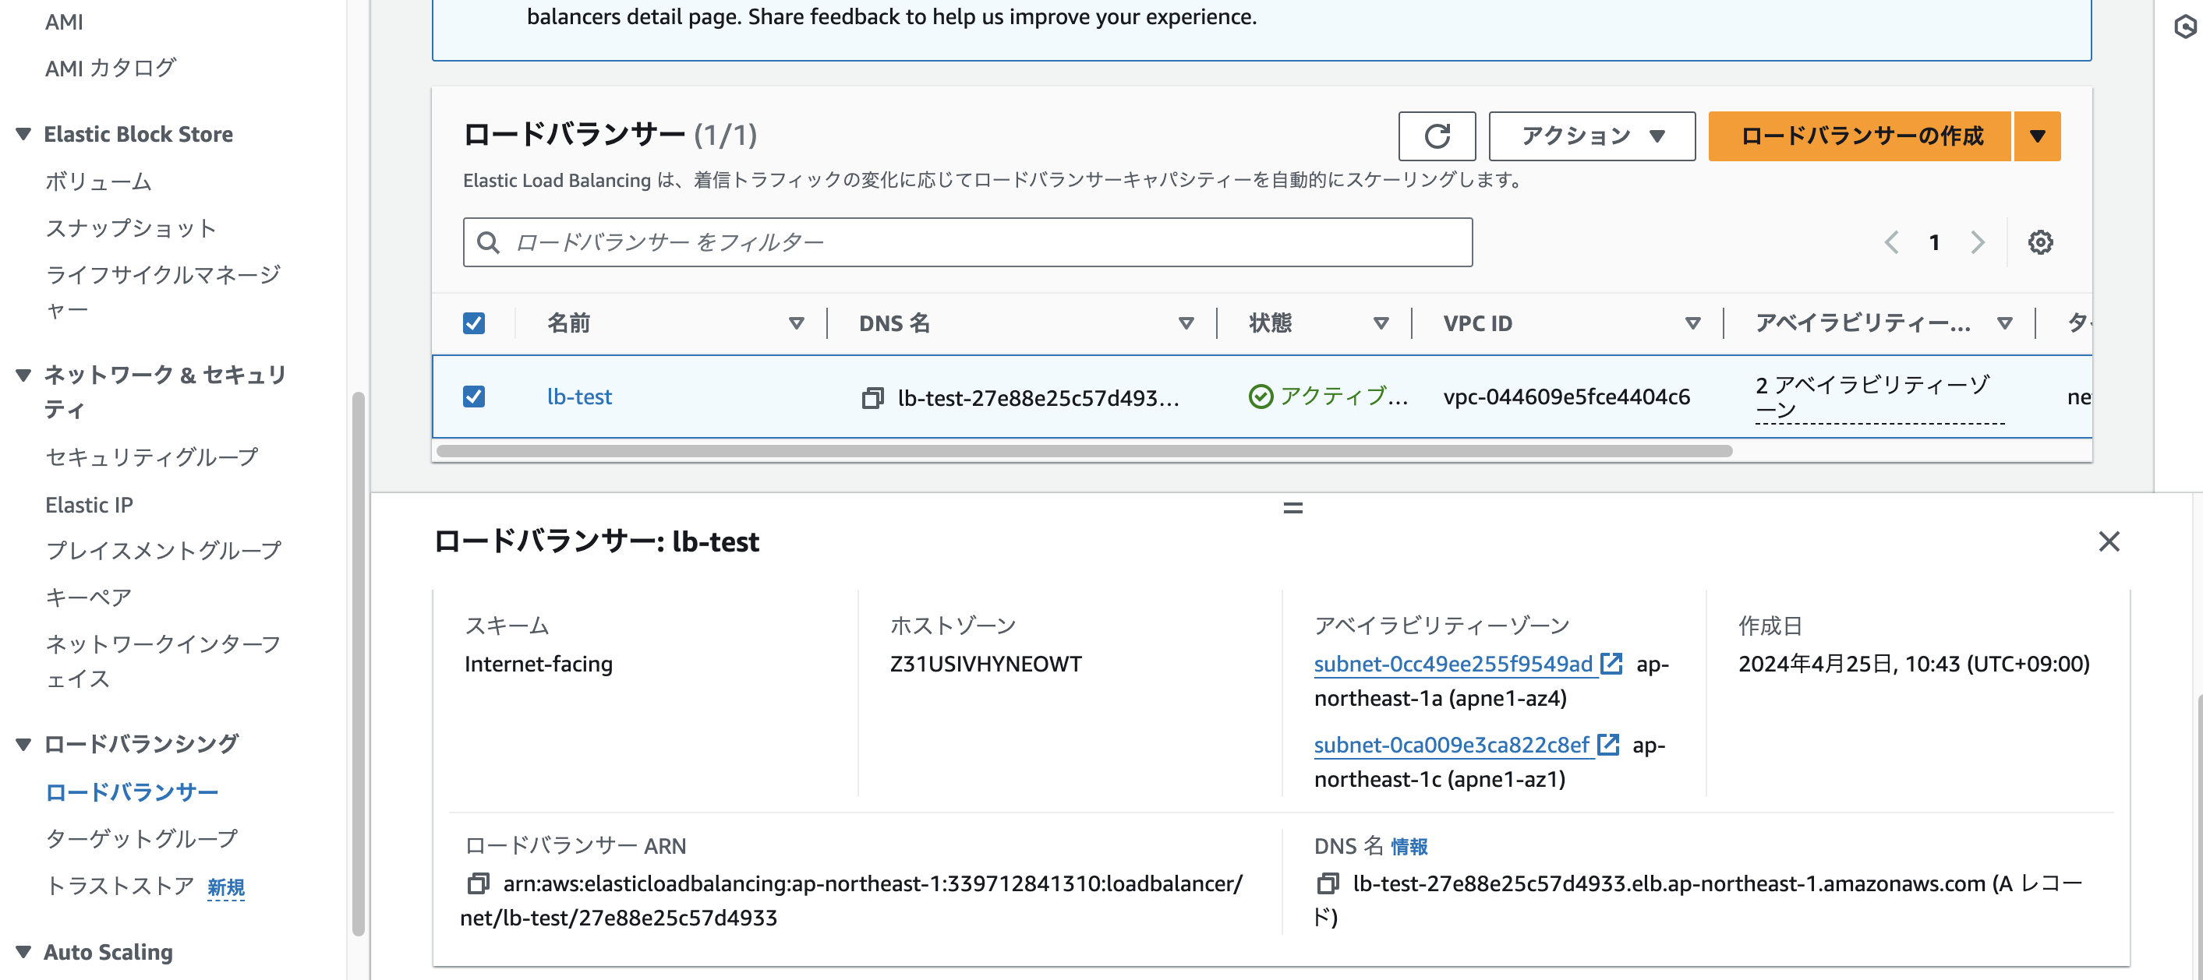Screen dimensions: 2203x980
Task: Click the load balancer filter input
Action: 967,242
